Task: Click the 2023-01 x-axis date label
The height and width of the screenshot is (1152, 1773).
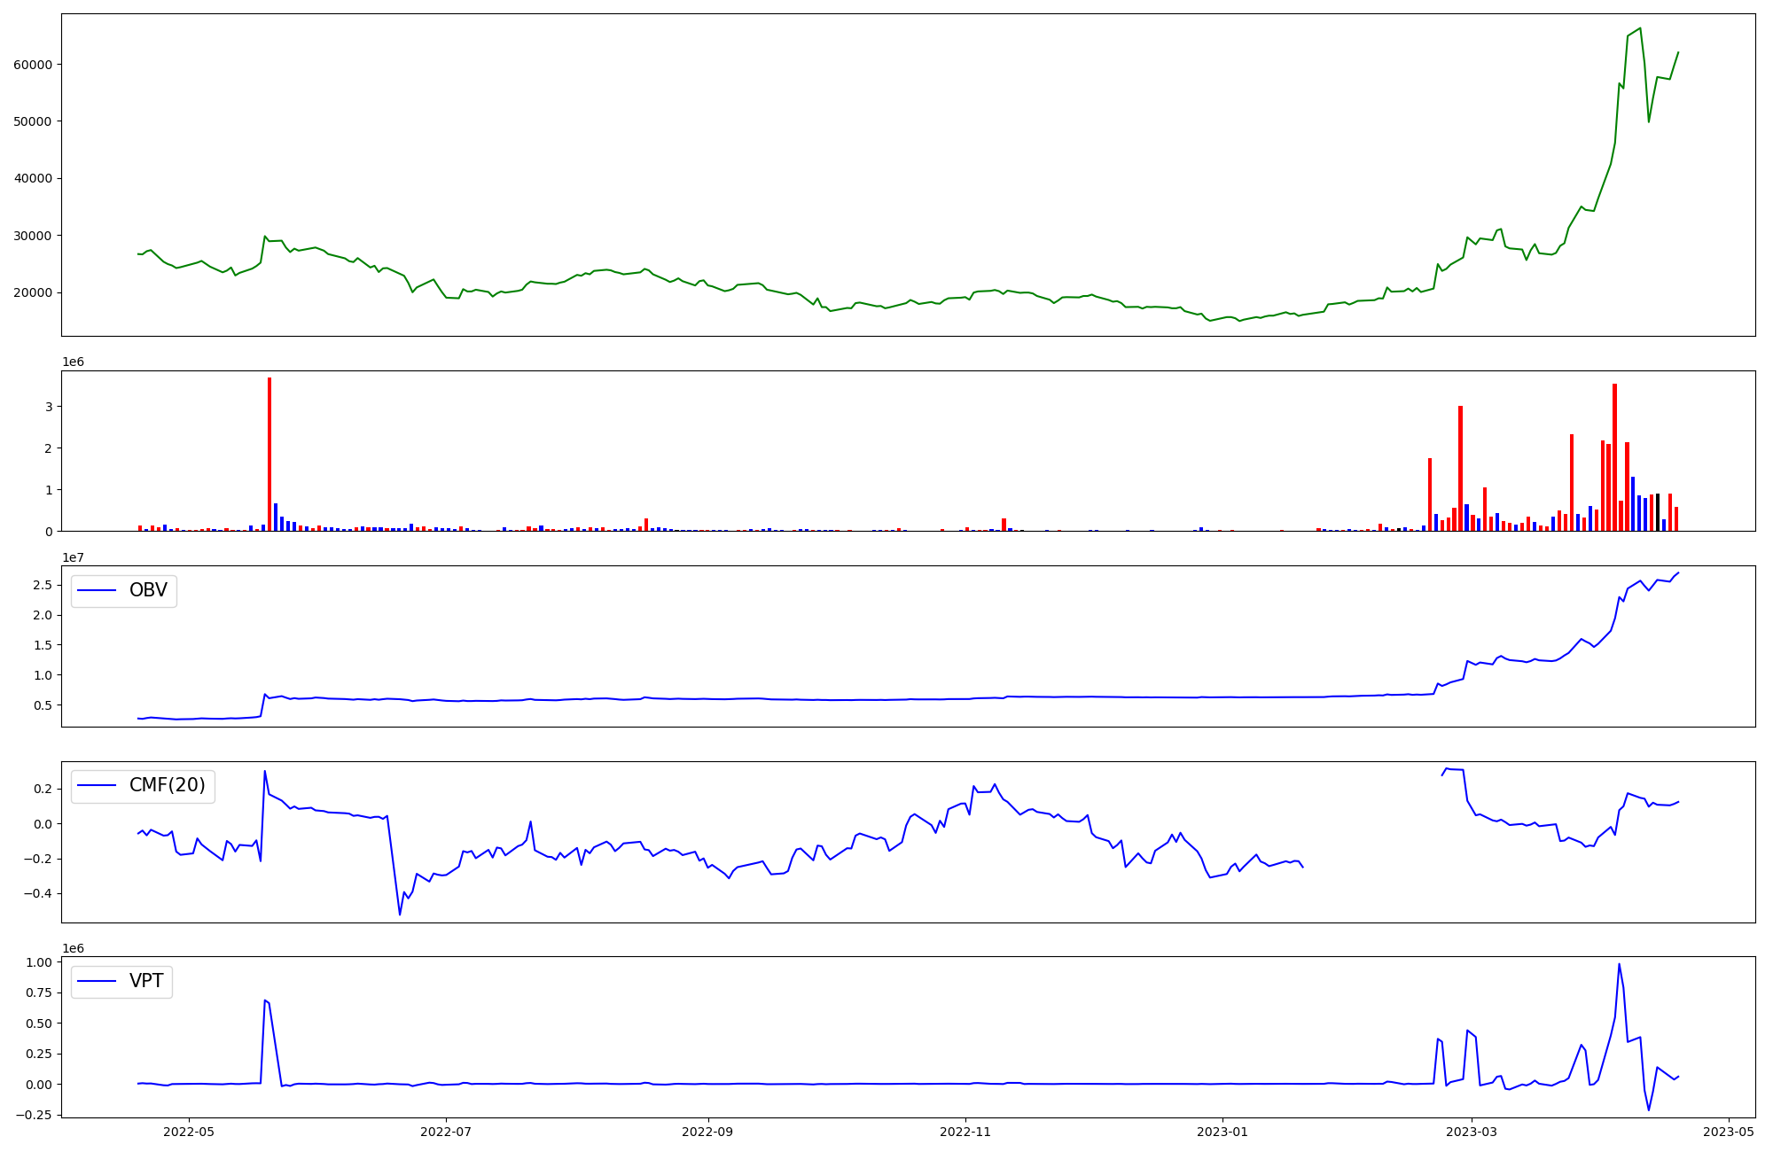Action: point(1222,1132)
